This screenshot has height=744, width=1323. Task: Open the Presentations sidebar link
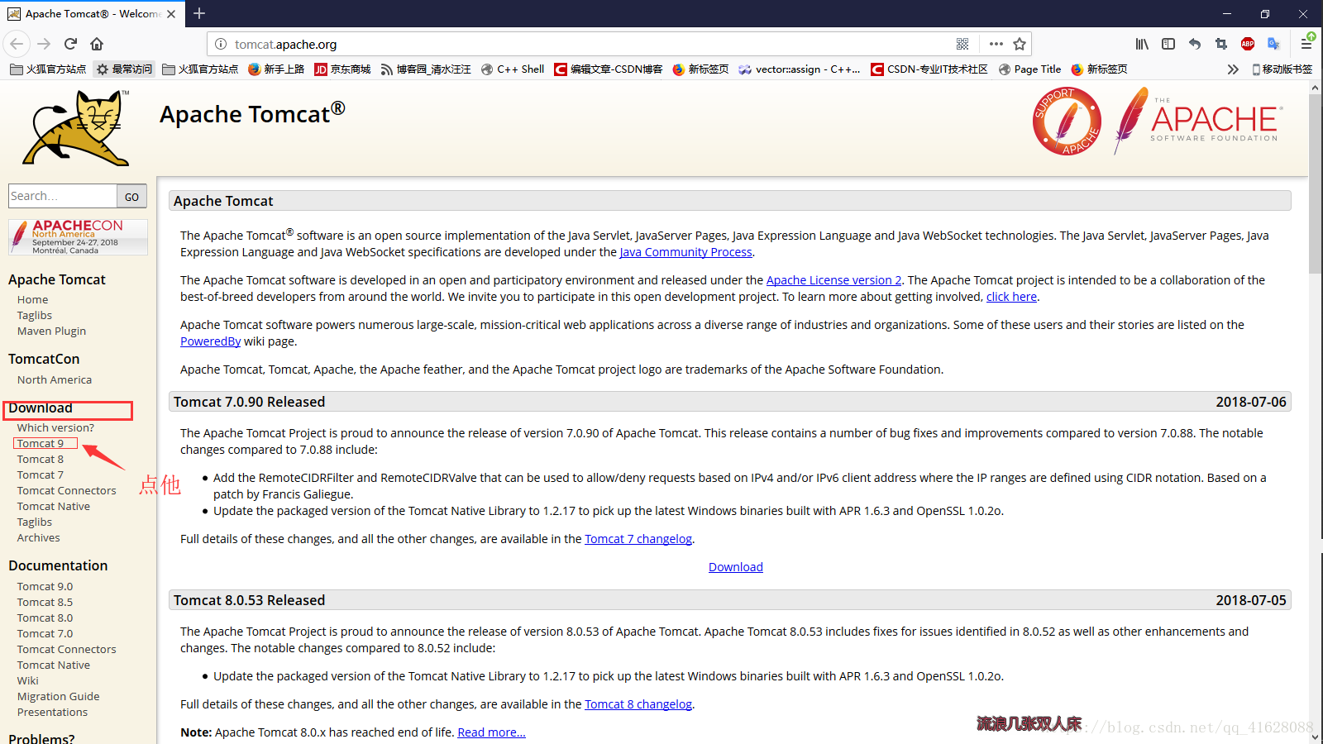tap(52, 712)
